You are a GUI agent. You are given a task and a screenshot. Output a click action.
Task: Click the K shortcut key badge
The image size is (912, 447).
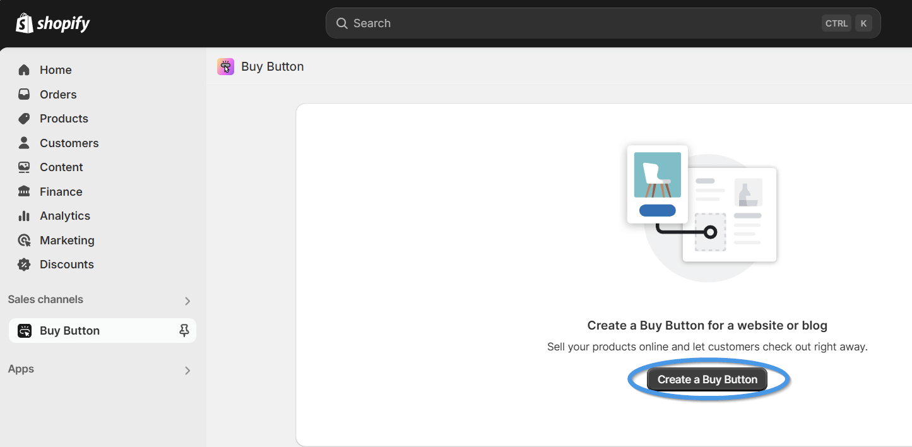tap(863, 23)
